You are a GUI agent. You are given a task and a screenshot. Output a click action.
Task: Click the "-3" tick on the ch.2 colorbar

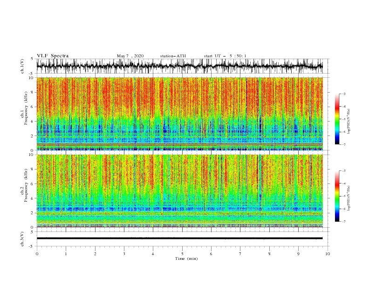tap(343, 171)
